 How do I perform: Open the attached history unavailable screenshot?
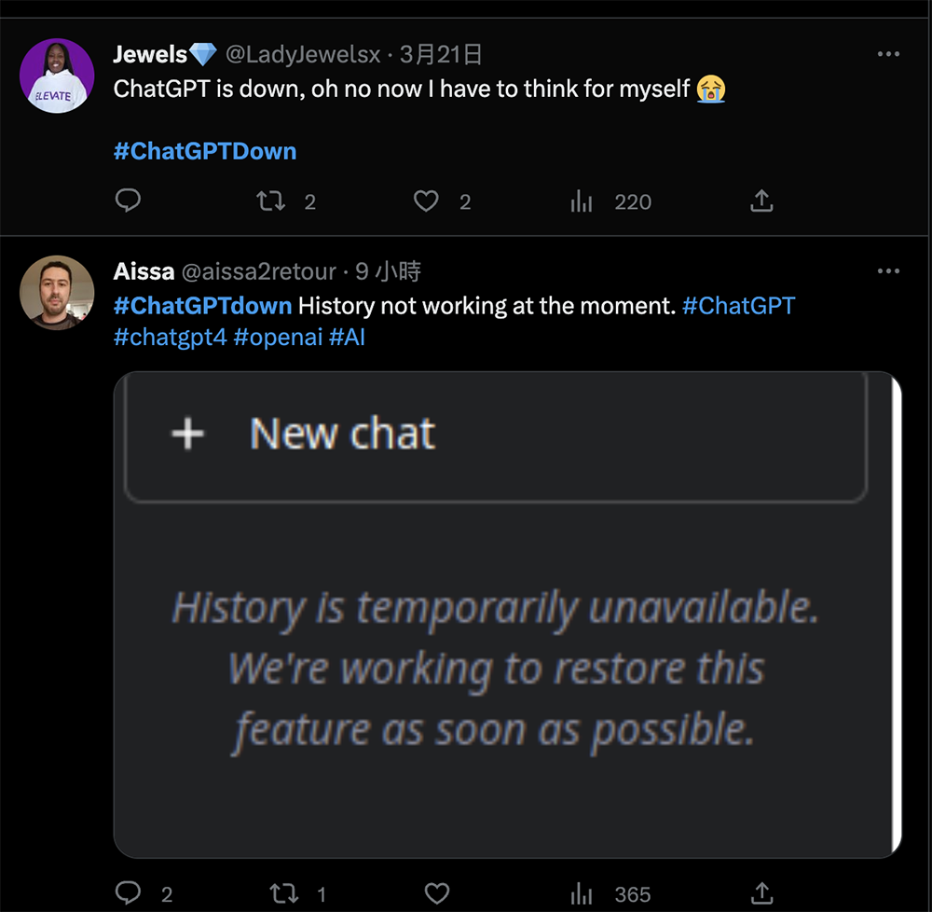pos(507,614)
